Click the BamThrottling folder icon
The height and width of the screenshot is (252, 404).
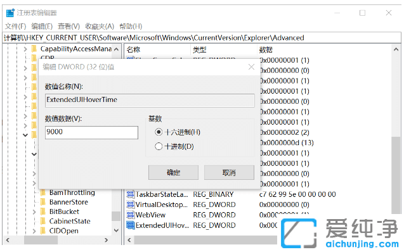pos(43,192)
